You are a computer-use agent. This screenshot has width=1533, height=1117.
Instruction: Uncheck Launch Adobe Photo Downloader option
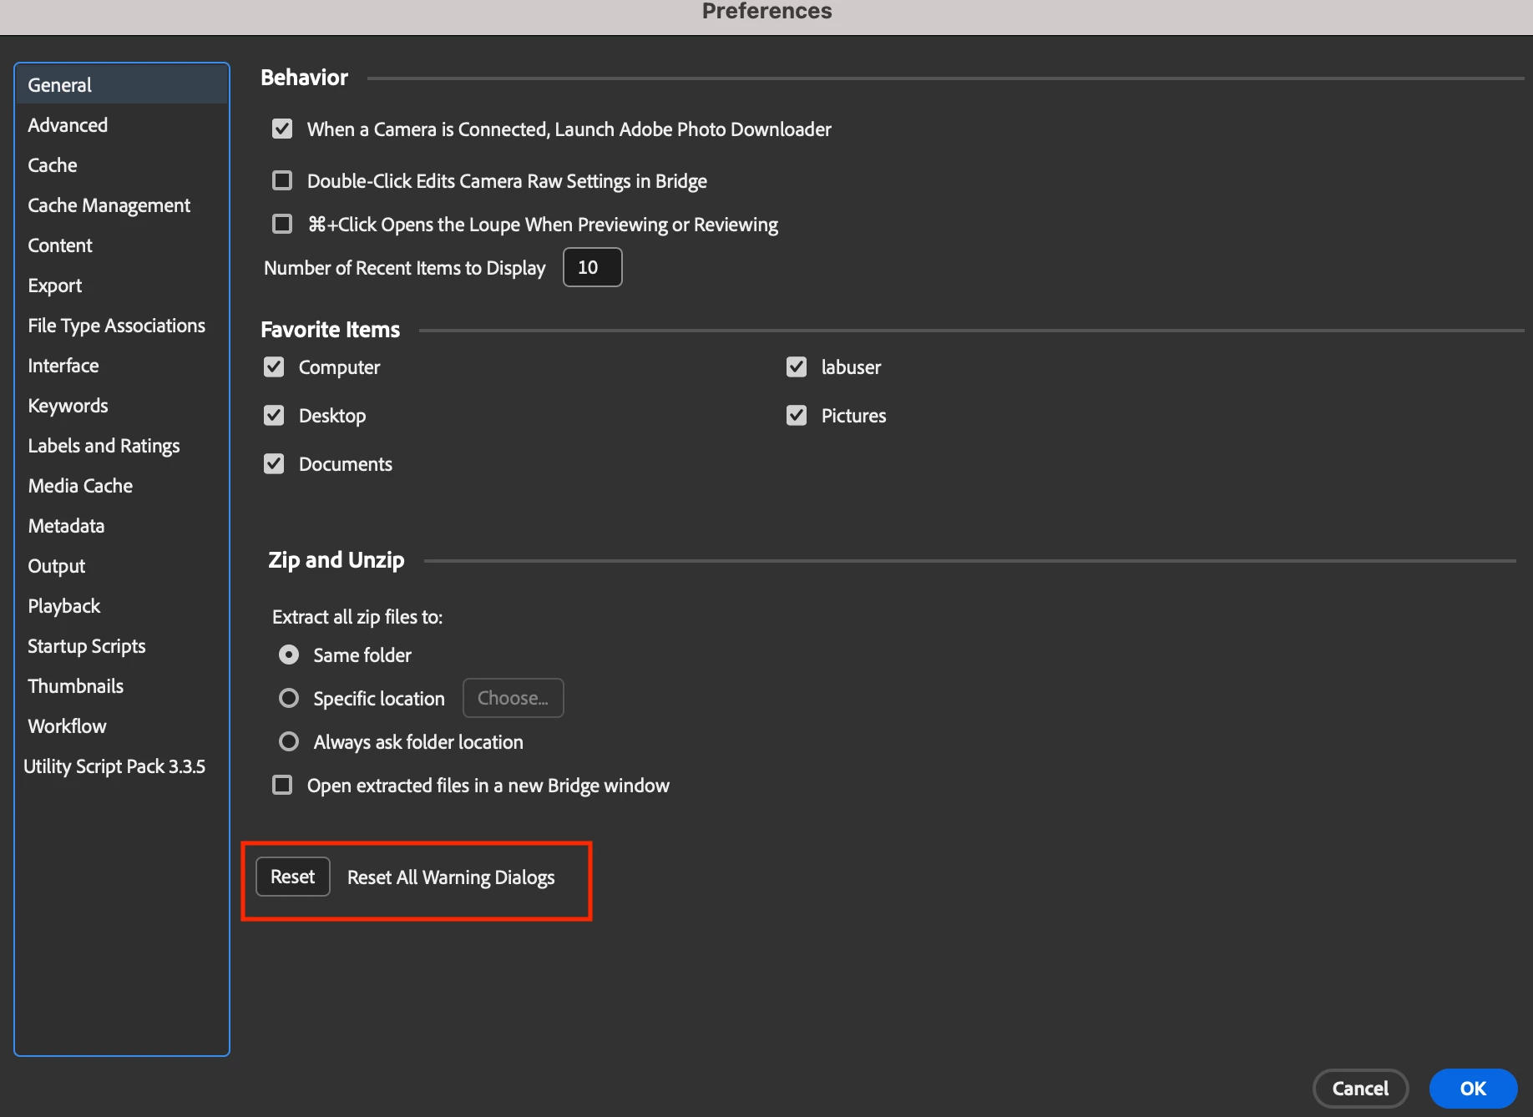[x=282, y=129]
